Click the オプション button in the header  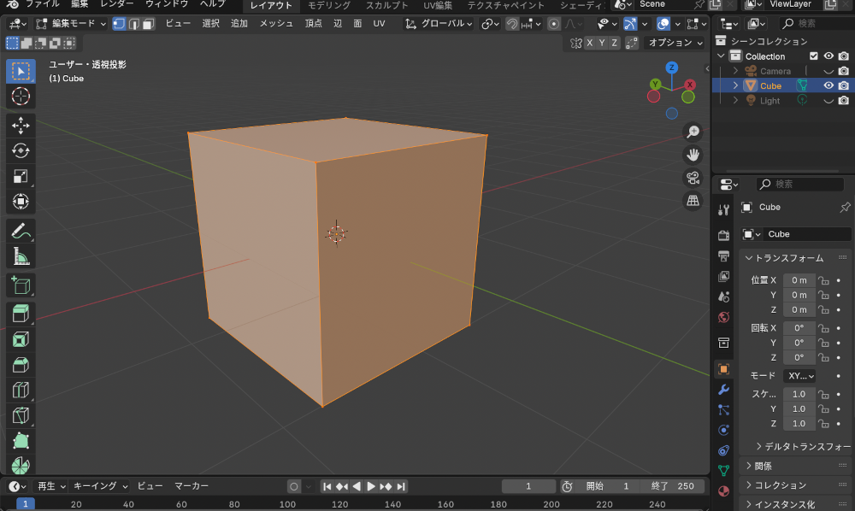pos(672,41)
